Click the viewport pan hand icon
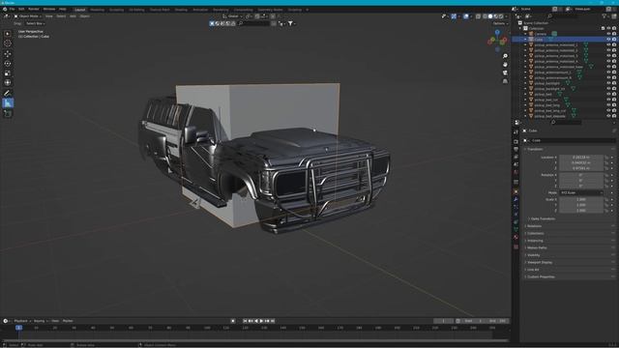Screen dimensions: 619x348 click(505, 65)
